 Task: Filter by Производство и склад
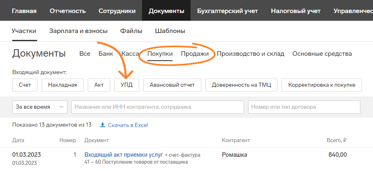251,54
